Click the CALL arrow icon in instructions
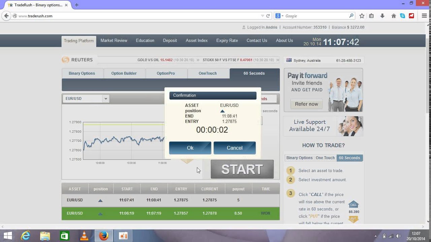Viewport: 431px width, 242px height. 354,205
